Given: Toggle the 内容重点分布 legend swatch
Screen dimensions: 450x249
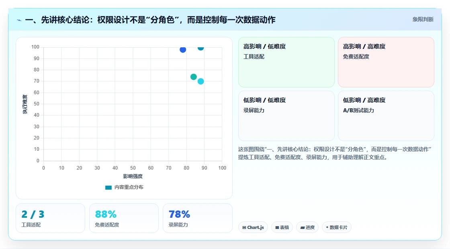Looking at the screenshot, I should 108,187.
